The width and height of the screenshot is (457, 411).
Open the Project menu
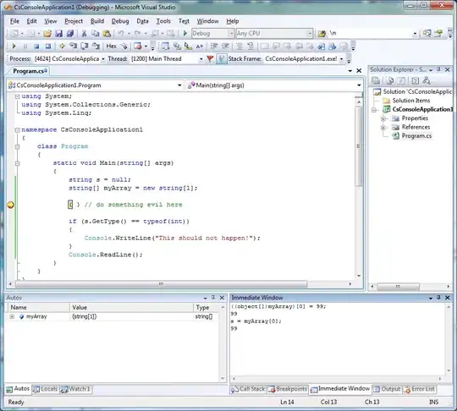(74, 21)
